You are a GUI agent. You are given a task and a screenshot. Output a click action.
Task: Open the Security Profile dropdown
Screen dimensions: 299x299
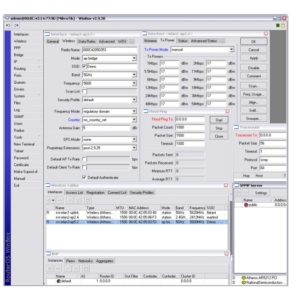[x=134, y=100]
